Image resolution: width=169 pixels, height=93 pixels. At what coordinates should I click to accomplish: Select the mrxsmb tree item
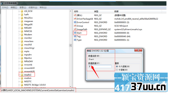click(28, 65)
